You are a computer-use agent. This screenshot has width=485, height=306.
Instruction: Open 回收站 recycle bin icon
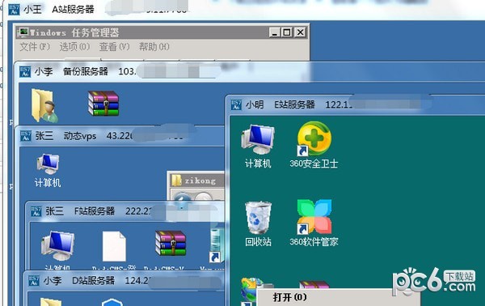[259, 223]
